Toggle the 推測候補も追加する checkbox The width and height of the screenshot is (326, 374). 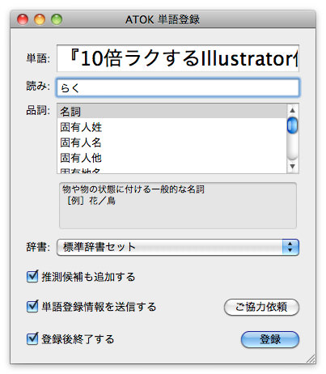(x=32, y=277)
